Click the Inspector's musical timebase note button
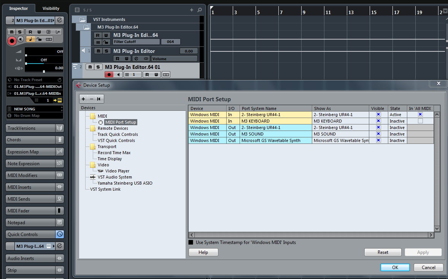Screen dimensions: 448x279 [30, 39]
